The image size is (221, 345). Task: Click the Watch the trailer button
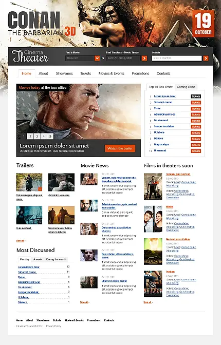pos(120,148)
